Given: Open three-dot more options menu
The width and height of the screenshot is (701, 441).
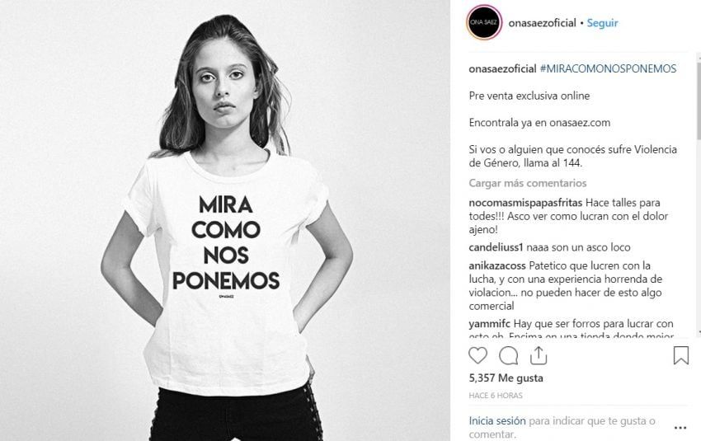Looking at the screenshot, I should point(680,428).
